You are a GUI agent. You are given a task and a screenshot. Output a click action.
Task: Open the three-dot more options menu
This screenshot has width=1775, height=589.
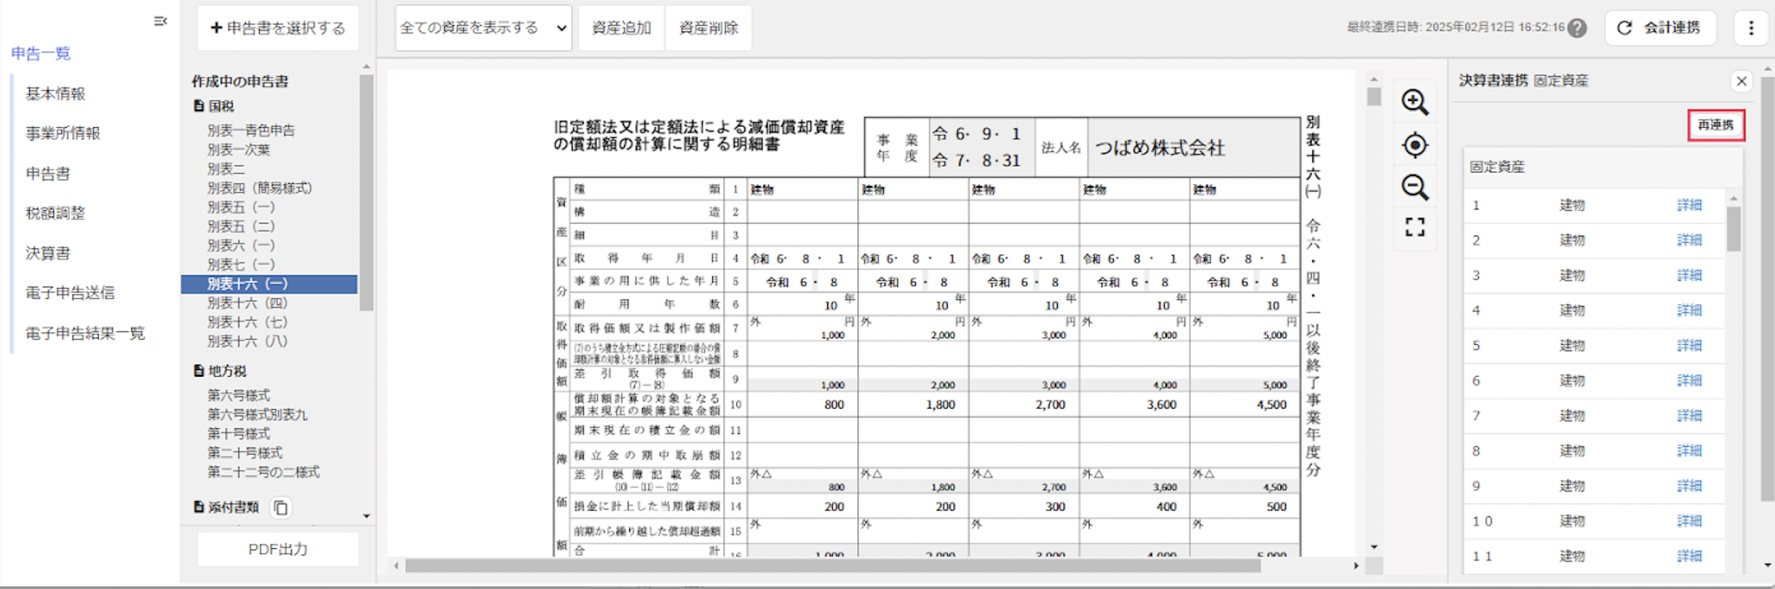[1750, 28]
